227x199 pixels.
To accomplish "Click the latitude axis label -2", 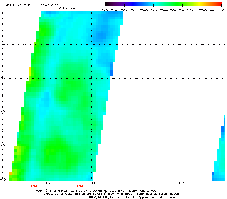I will pyautogui.click(x=3, y=44).
